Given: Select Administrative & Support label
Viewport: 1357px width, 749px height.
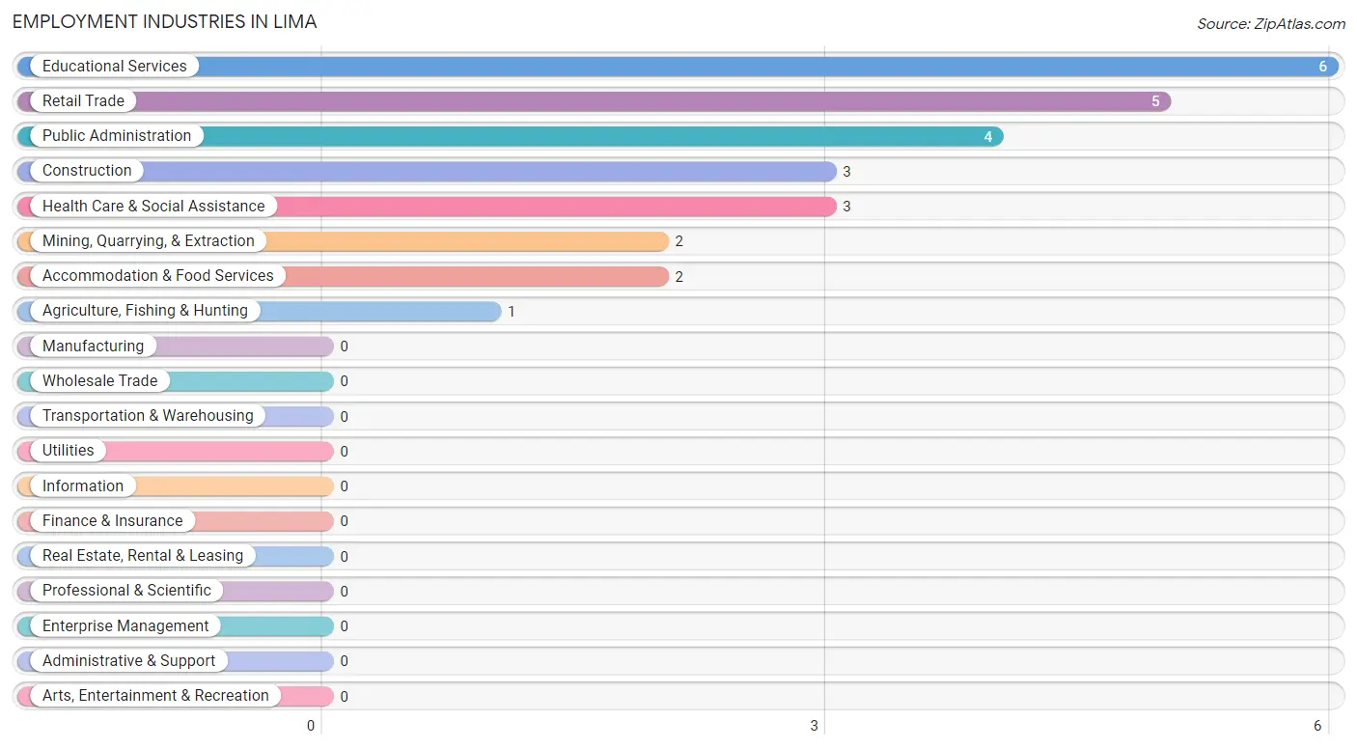Looking at the screenshot, I should pos(128,660).
